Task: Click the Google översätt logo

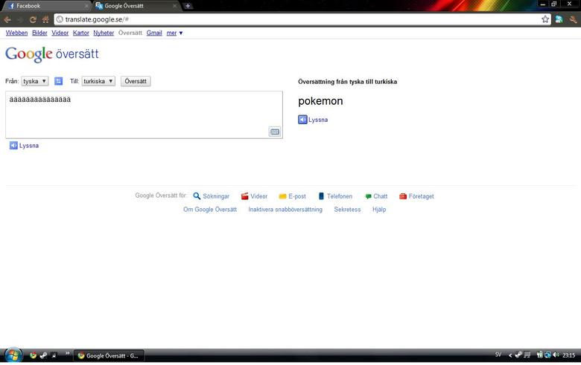Action: (52, 54)
